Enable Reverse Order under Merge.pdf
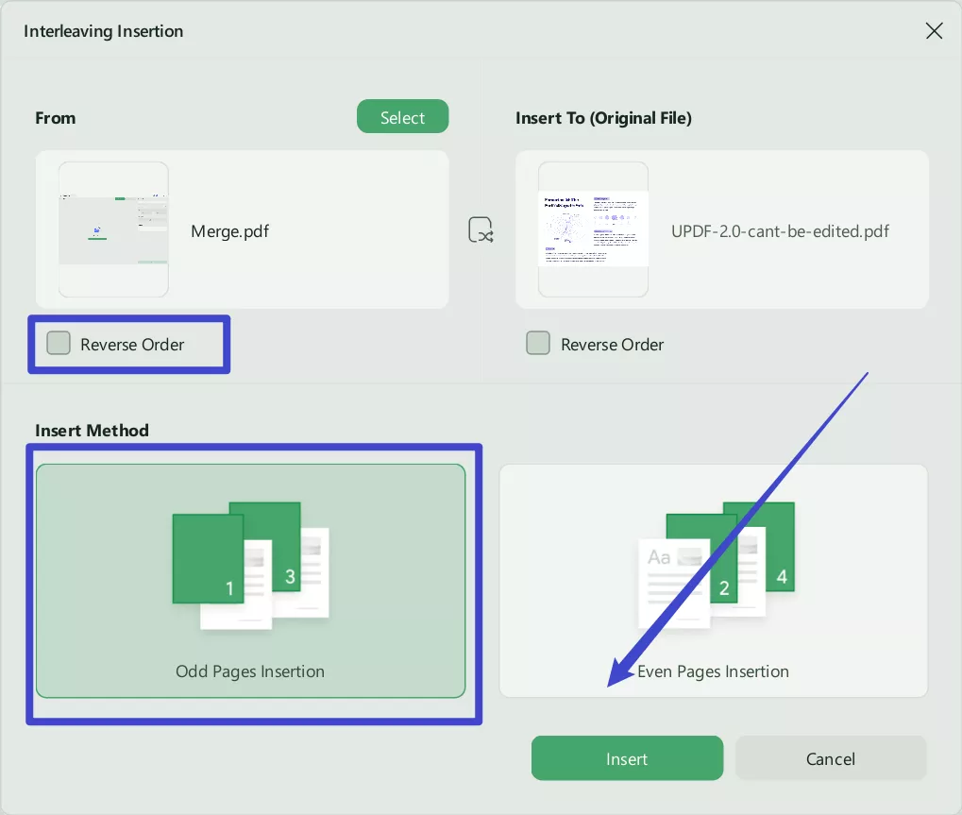This screenshot has height=815, width=962. click(58, 344)
